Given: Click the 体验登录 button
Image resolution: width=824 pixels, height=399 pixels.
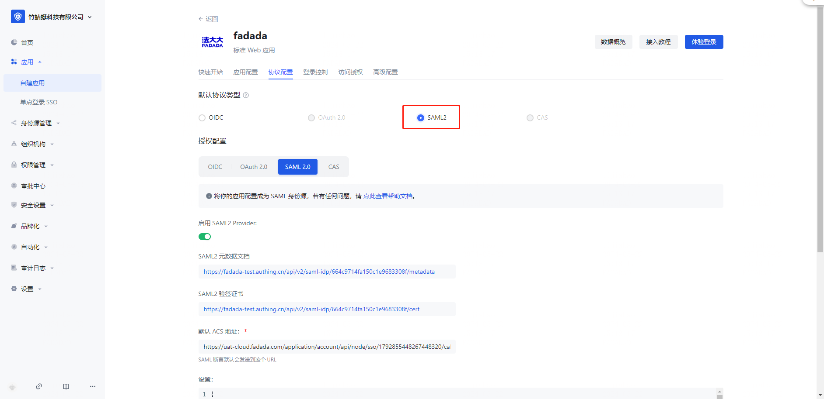Looking at the screenshot, I should point(704,42).
